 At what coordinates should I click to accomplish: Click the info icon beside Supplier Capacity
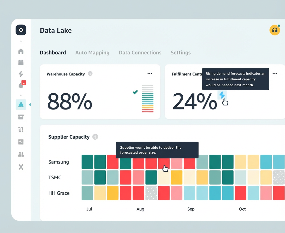click(95, 137)
